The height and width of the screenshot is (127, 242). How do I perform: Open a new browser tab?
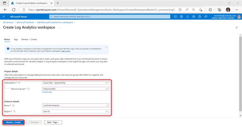[x=58, y=3]
